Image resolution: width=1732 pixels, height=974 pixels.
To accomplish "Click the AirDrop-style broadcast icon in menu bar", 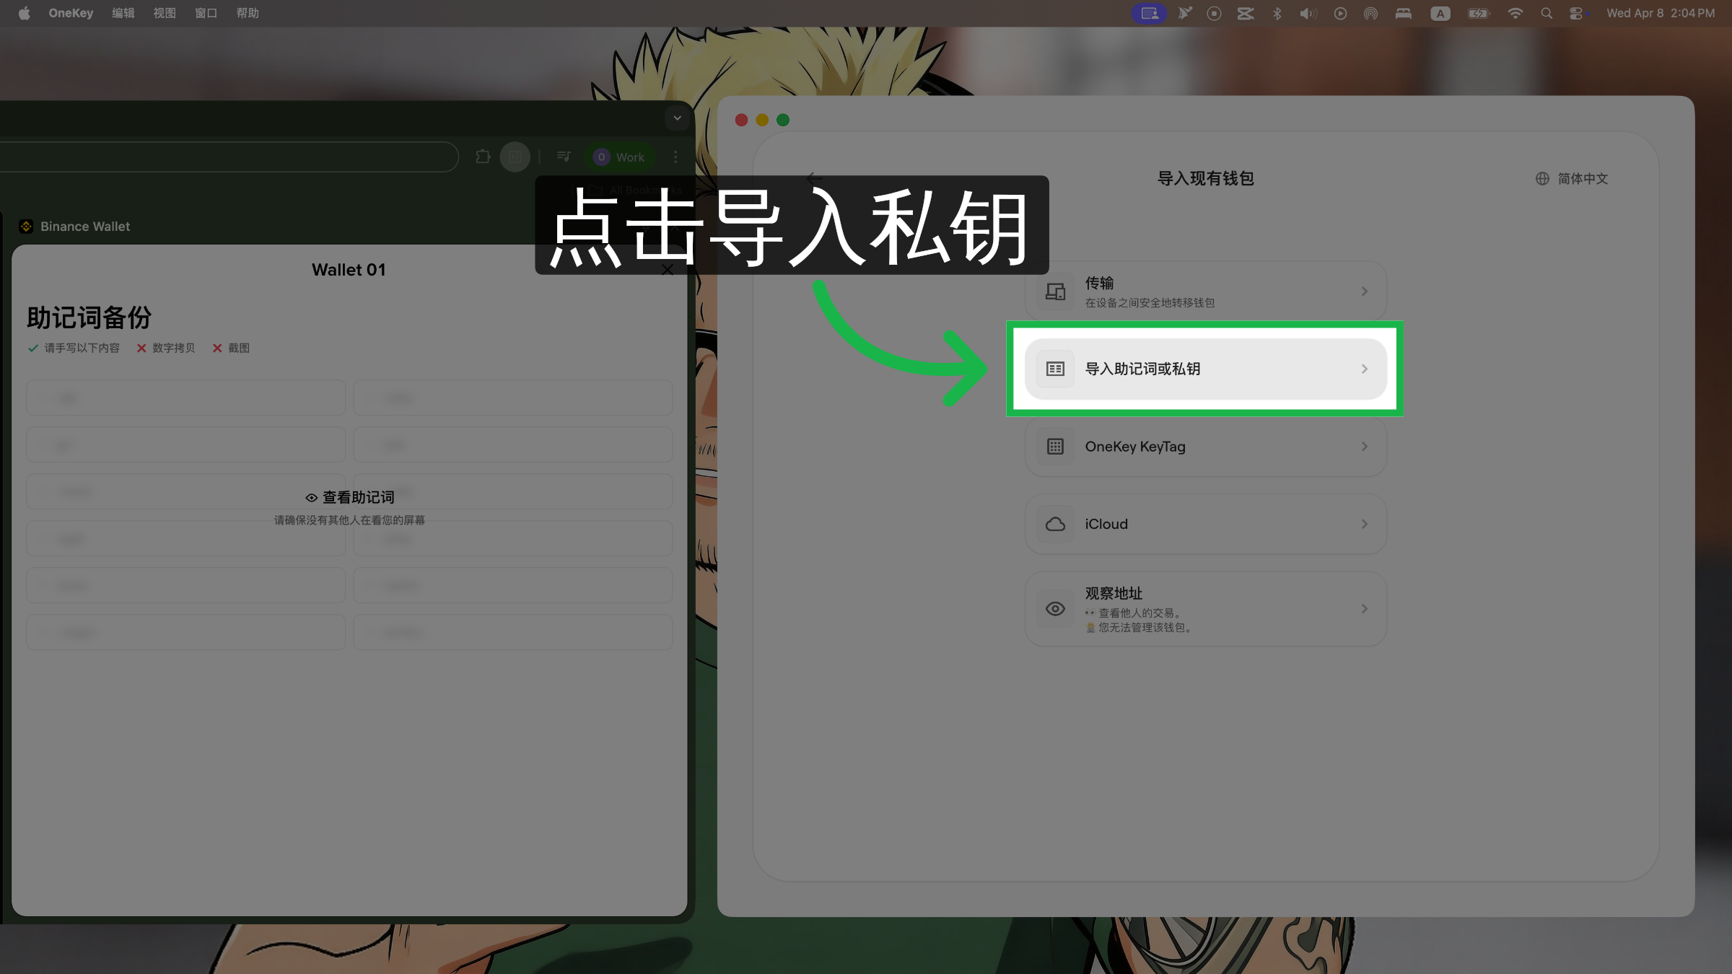I will 1370,13.
